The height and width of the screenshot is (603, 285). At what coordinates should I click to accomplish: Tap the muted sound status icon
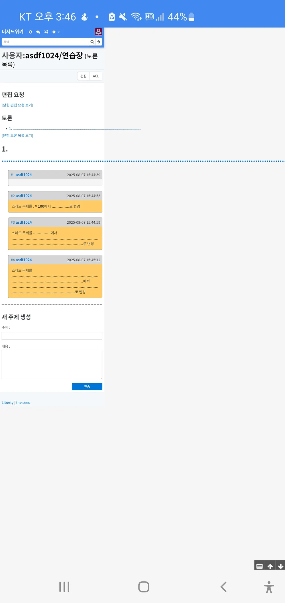(123, 17)
